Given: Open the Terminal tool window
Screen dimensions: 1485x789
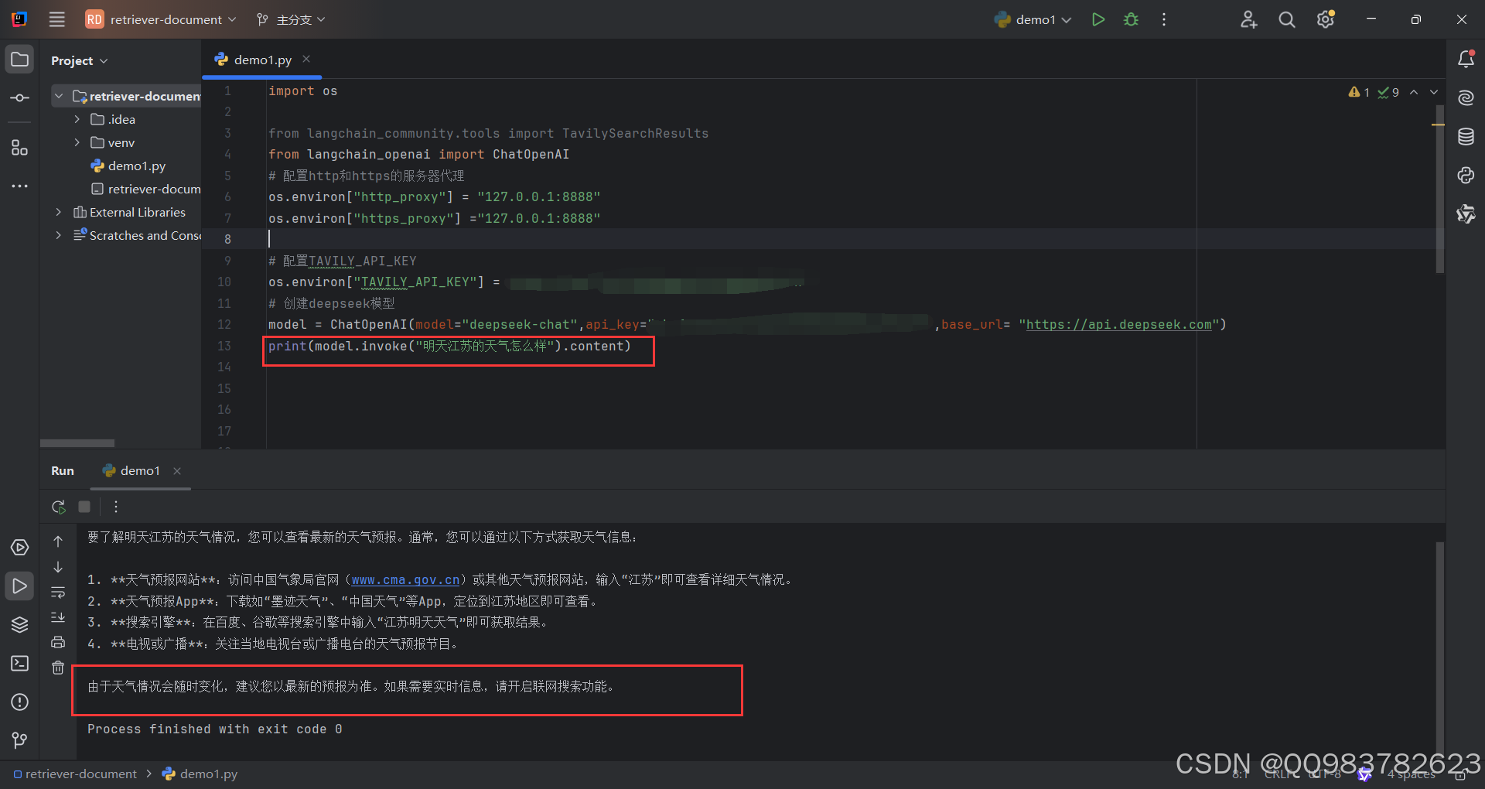Looking at the screenshot, I should (x=19, y=664).
